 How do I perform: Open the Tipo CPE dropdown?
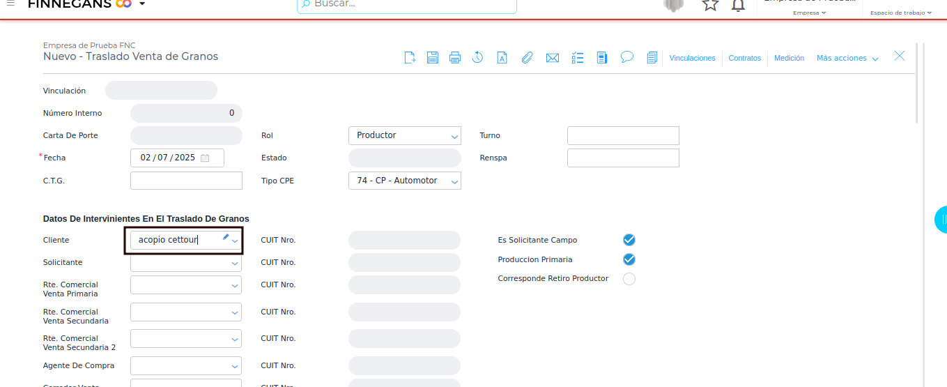tap(405, 181)
